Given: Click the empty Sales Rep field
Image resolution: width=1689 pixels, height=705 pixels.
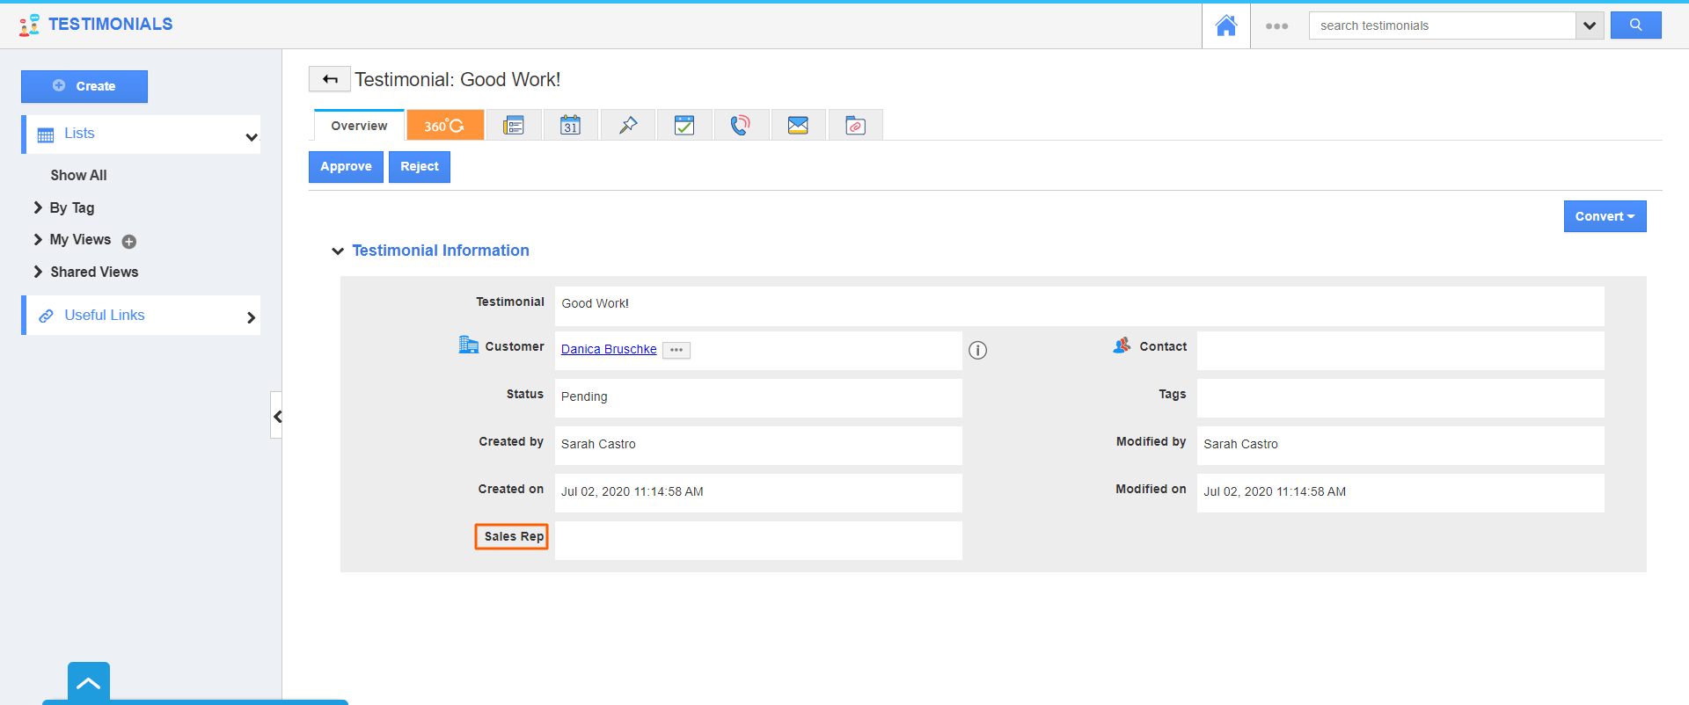Looking at the screenshot, I should [758, 541].
